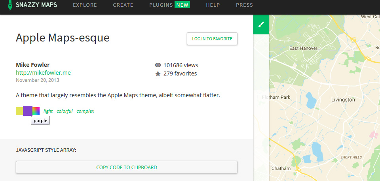Click the Javascript Style Array heading
Image resolution: width=380 pixels, height=181 pixels.
[x=46, y=150]
